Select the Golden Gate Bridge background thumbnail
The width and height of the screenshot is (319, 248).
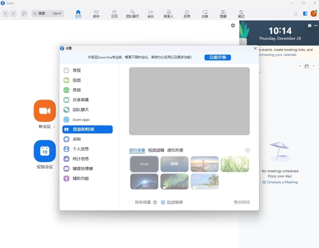click(205, 164)
